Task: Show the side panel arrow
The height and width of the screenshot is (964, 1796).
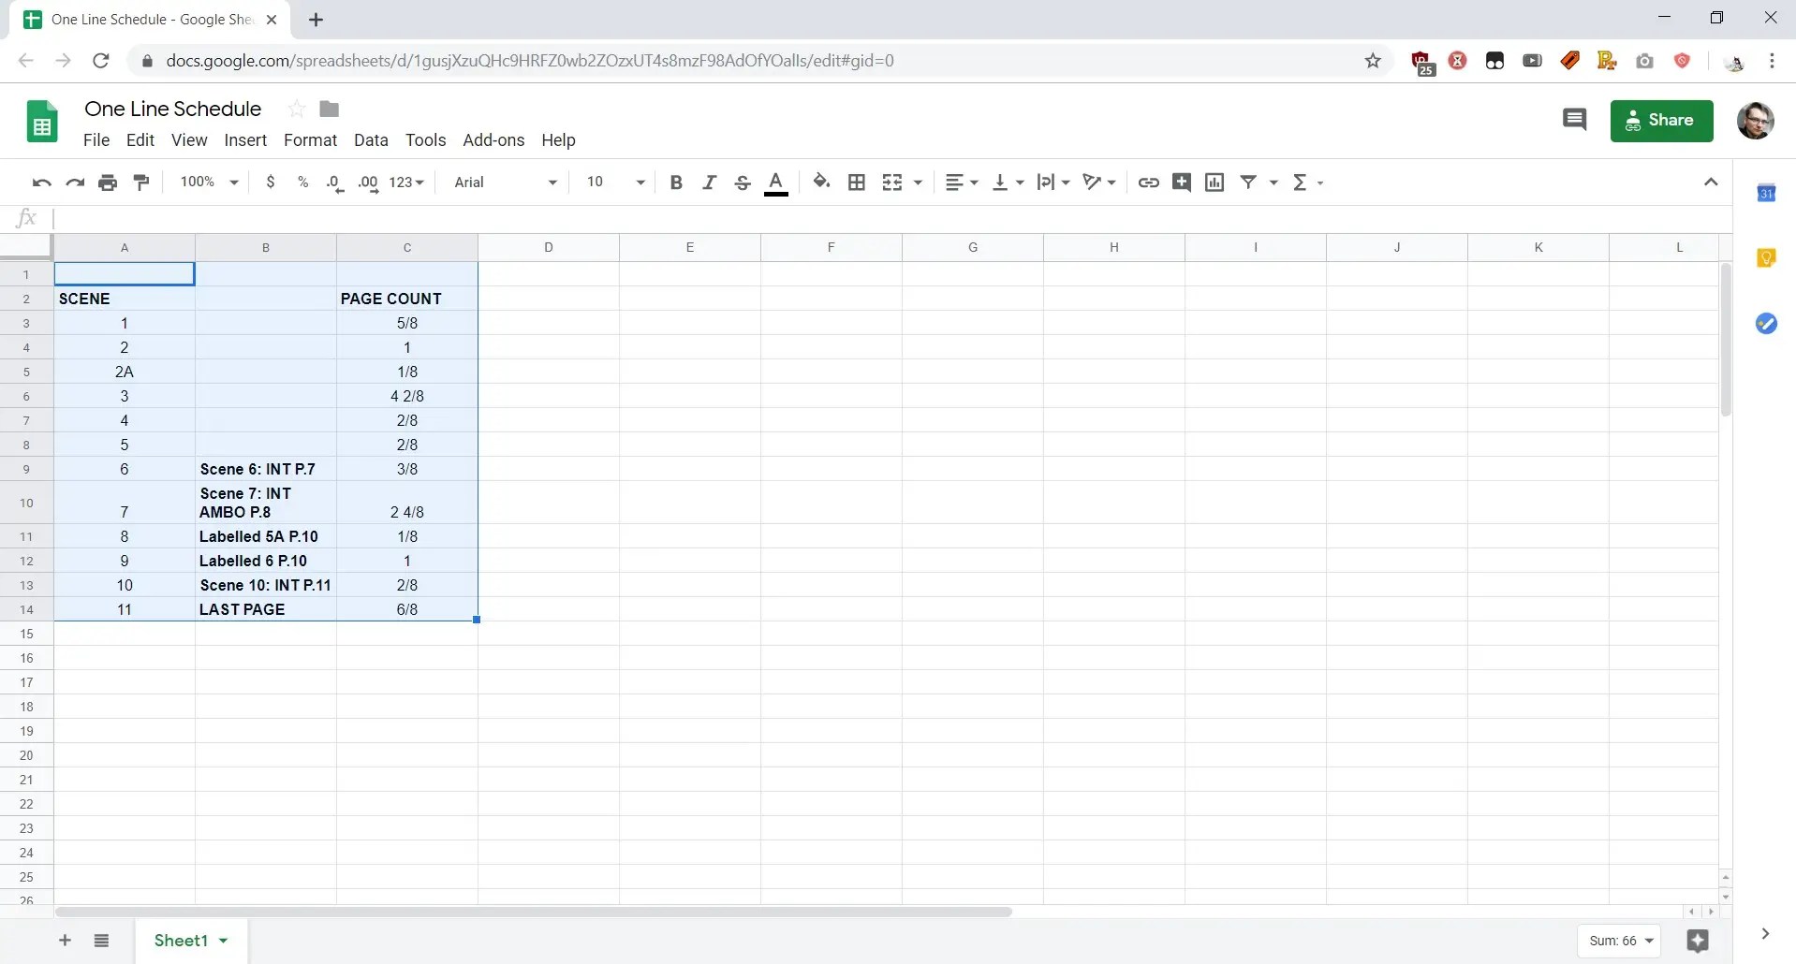Action: [1765, 933]
